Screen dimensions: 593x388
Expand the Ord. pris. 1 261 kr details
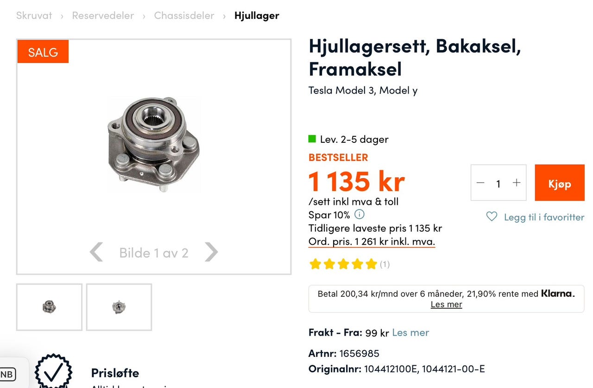(x=372, y=241)
